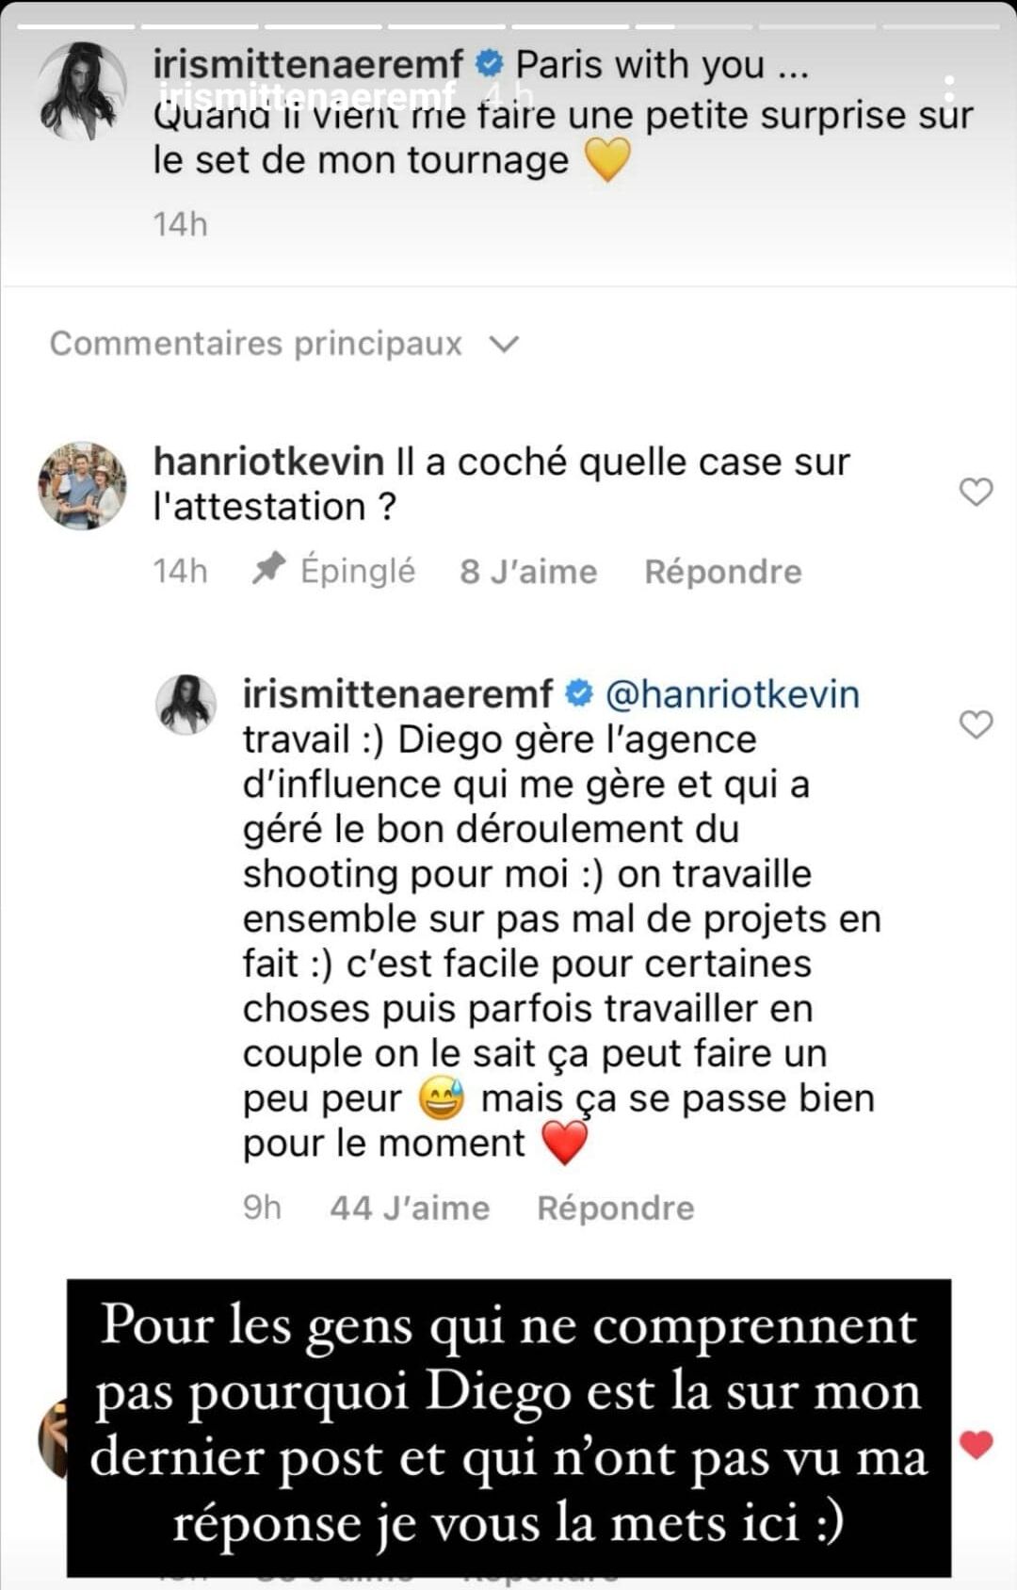
Task: Tap the verified badge in post caption
Action: pos(489,64)
